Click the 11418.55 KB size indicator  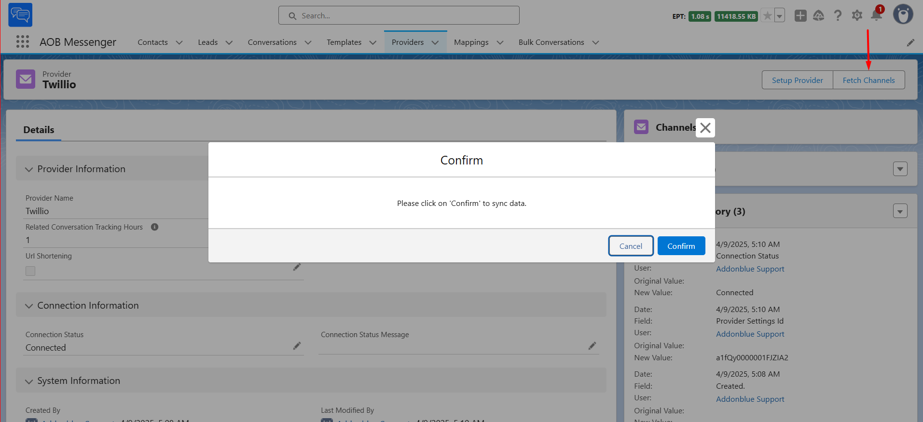[736, 16]
